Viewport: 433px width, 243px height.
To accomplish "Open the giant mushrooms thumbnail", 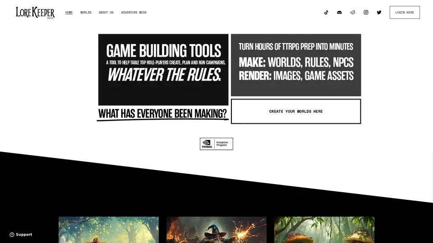I will pos(324,230).
